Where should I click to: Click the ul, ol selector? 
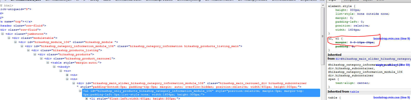point(333,39)
